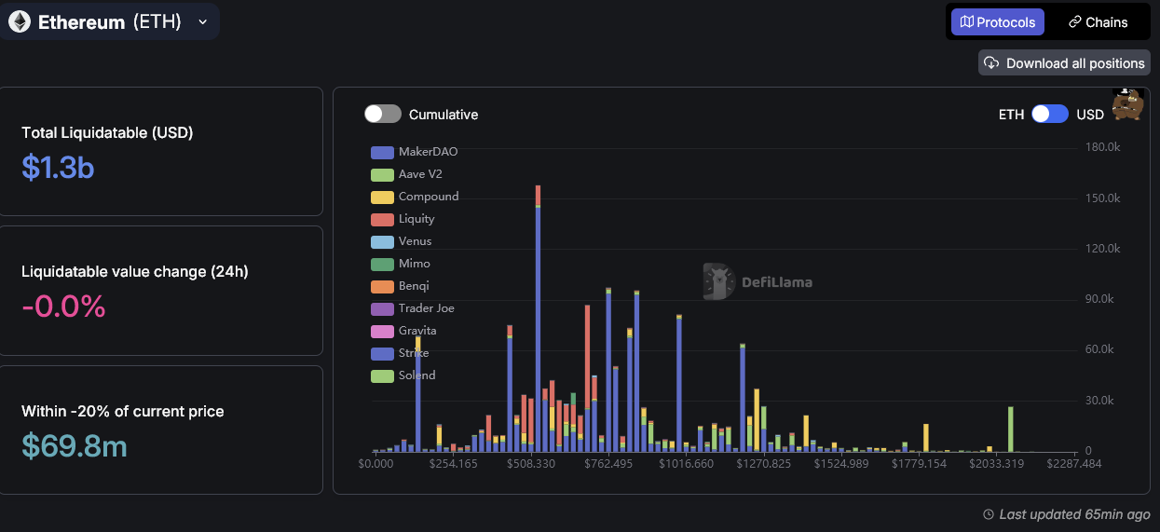1160x532 pixels.
Task: Click the clock icon beside Last updated
Action: [x=989, y=514]
